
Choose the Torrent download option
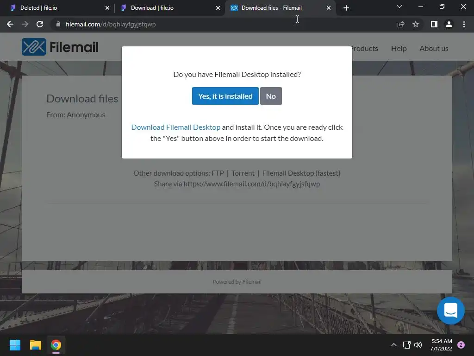[243, 173]
